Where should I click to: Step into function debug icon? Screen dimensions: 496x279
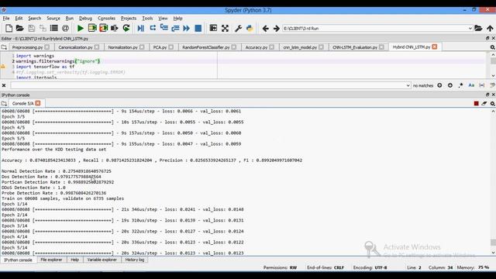point(164,28)
